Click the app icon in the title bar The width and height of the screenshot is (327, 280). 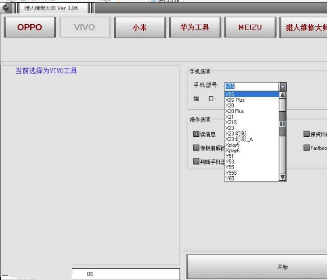(x=5, y=8)
